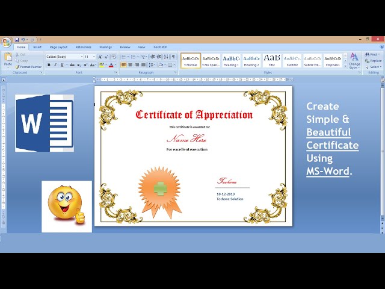Click Certificate of Appreciation heading text
Screen dimensions: 385x289
tap(194, 115)
